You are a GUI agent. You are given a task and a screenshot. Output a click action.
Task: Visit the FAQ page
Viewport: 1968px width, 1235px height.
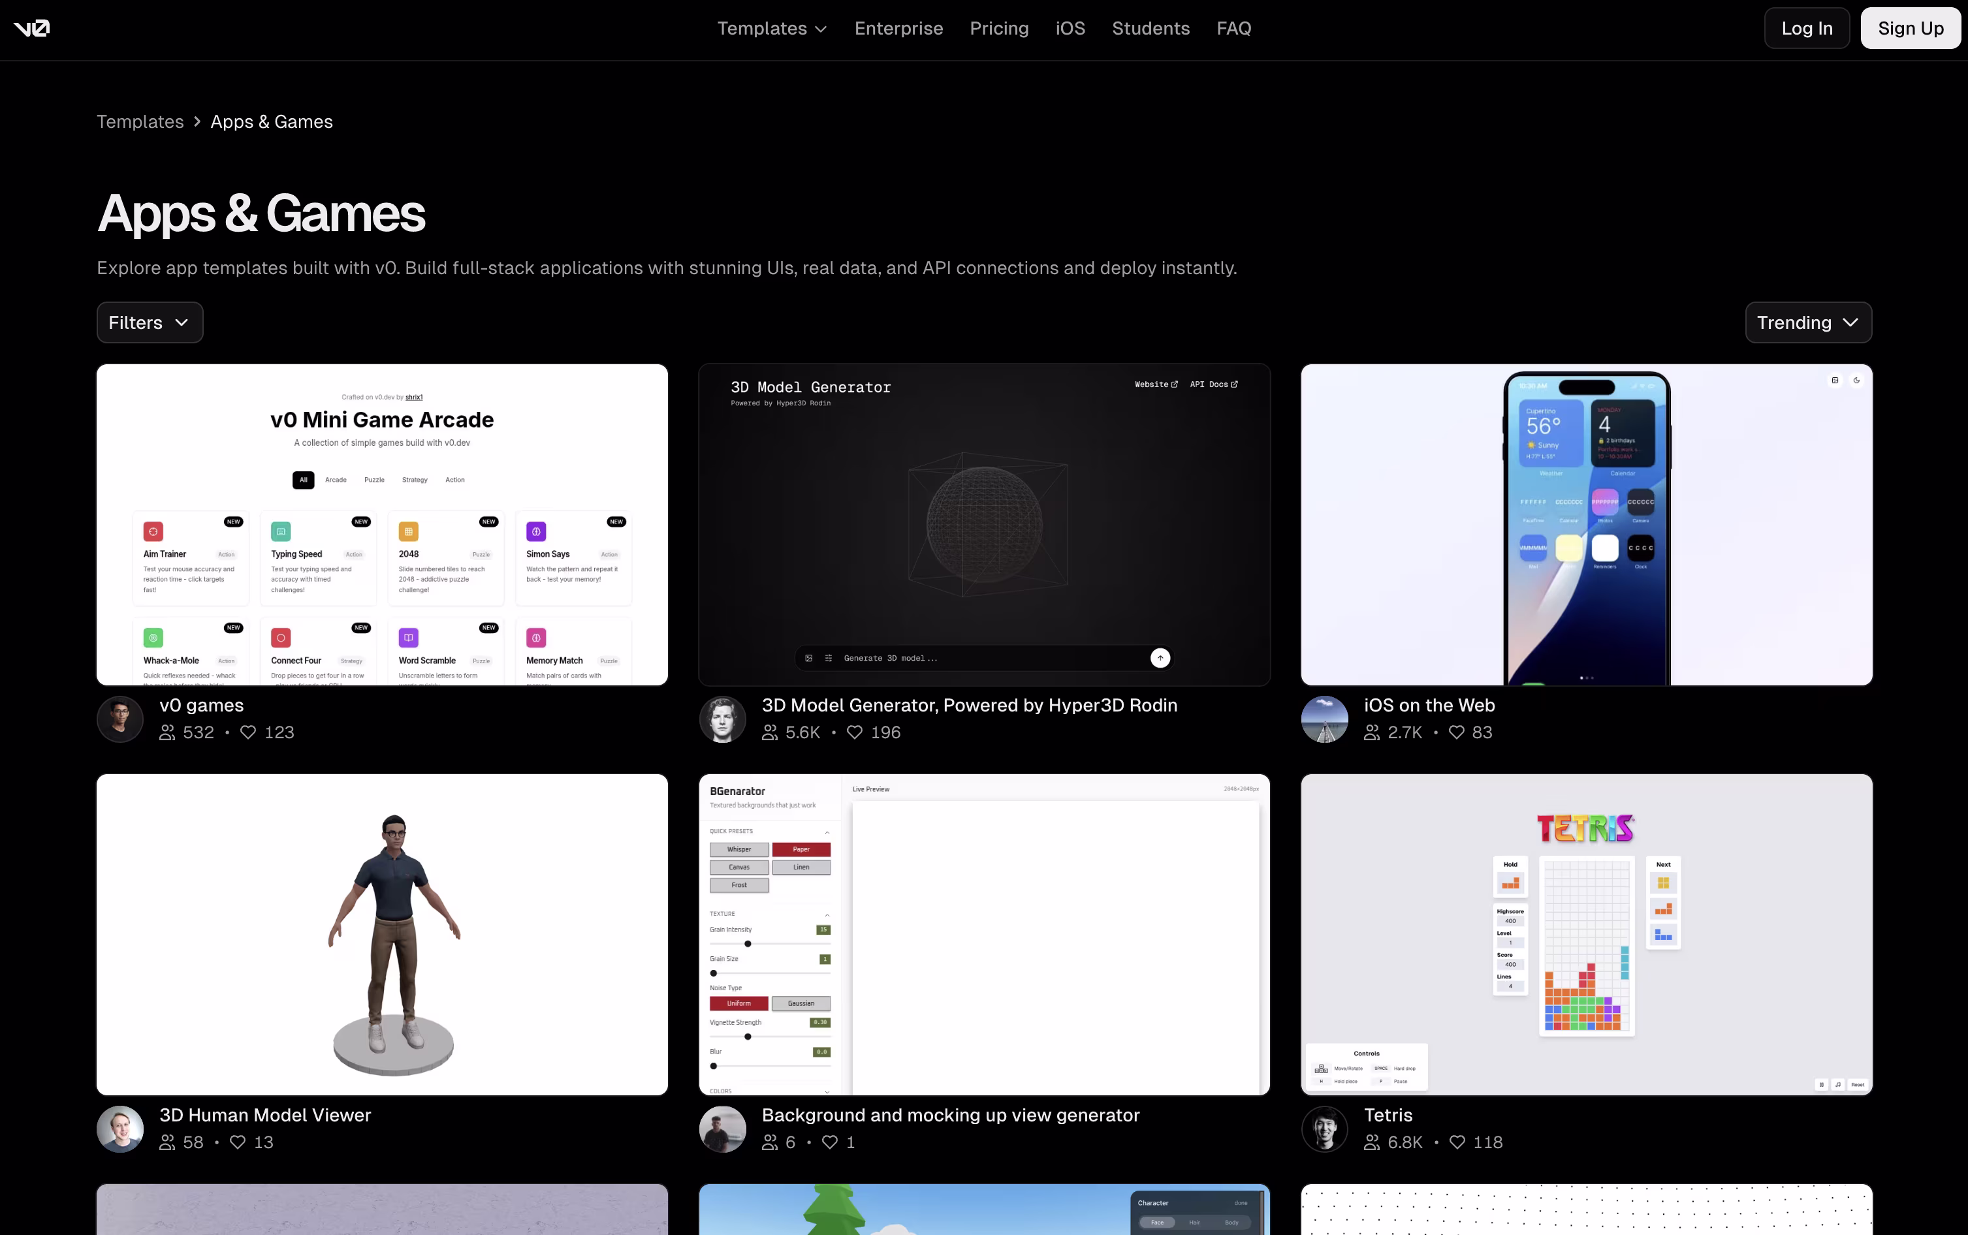[1233, 29]
